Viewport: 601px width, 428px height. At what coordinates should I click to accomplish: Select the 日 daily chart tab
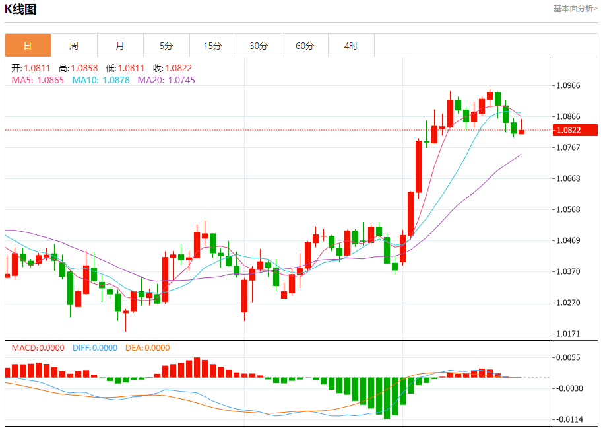pyautogui.click(x=28, y=46)
